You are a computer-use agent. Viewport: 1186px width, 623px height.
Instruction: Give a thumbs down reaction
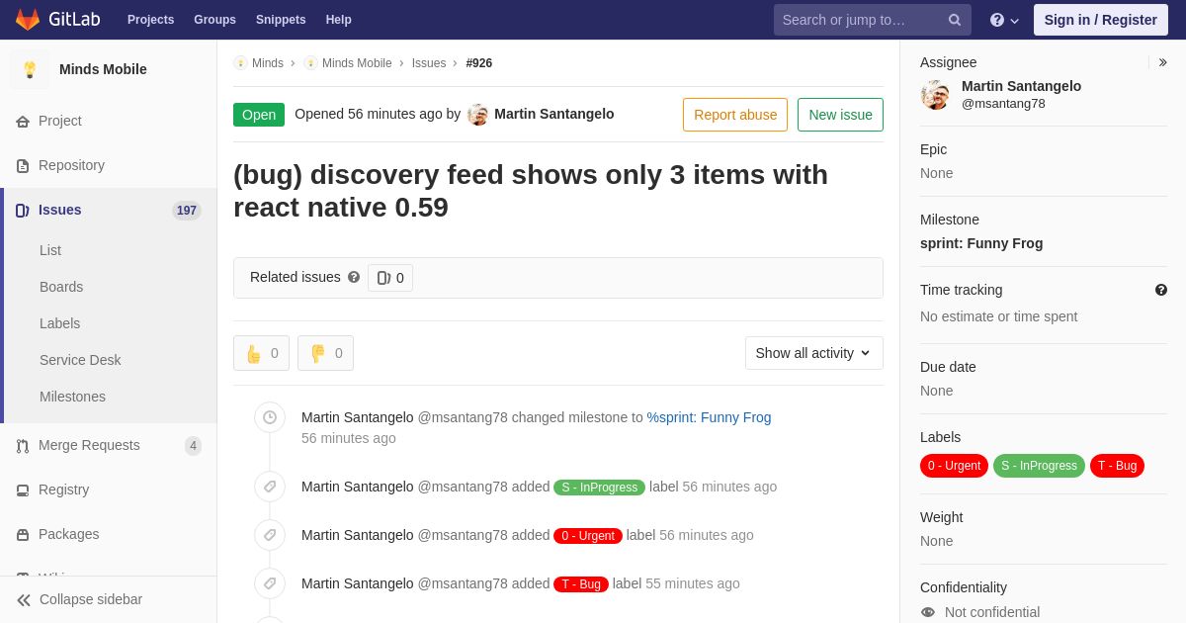pyautogui.click(x=325, y=353)
